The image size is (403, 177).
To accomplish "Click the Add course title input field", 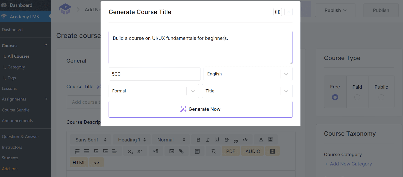I will pos(84,102).
